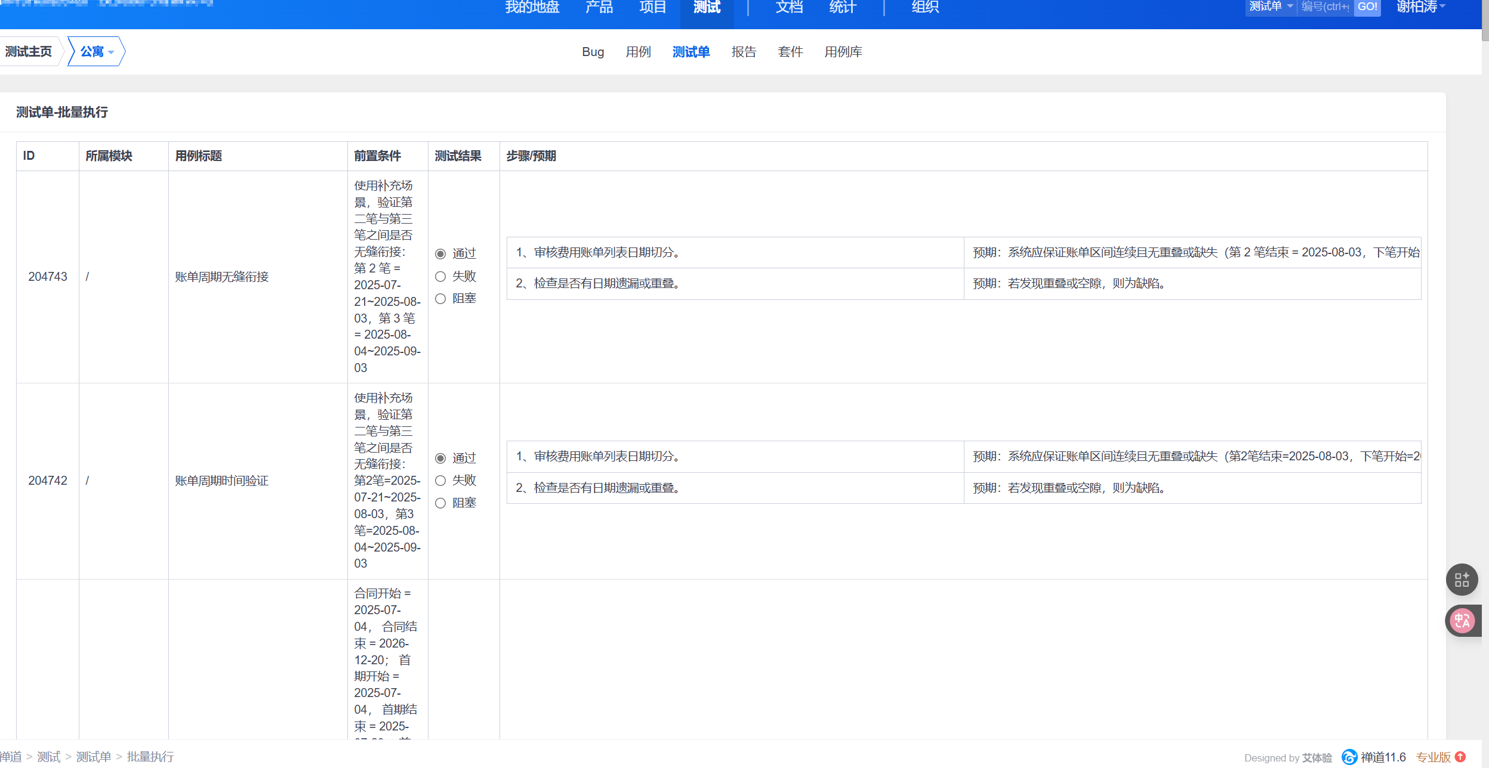Viewport: 1489px width, 768px height.
Task: Select 阻塞 for case 204743
Action: click(440, 299)
